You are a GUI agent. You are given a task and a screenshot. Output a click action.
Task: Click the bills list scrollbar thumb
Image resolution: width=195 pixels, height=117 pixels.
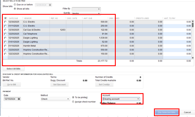(193, 25)
